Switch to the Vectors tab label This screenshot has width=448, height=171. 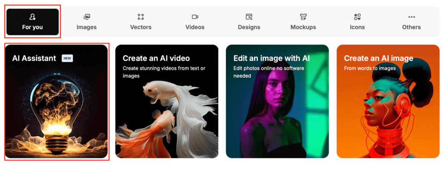coord(140,27)
